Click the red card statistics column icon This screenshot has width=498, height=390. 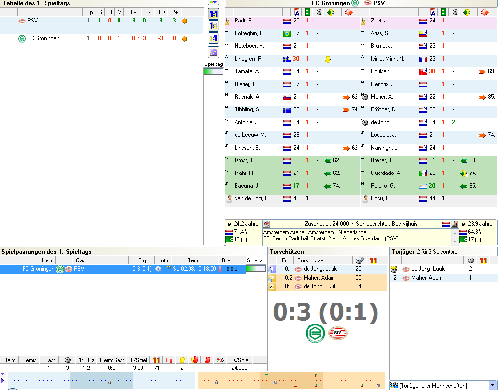208,360
